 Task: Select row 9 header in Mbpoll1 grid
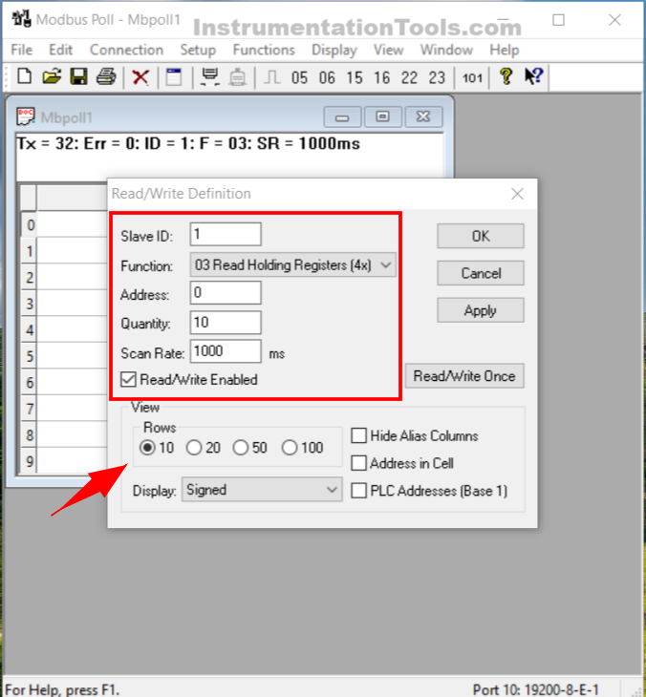[30, 461]
